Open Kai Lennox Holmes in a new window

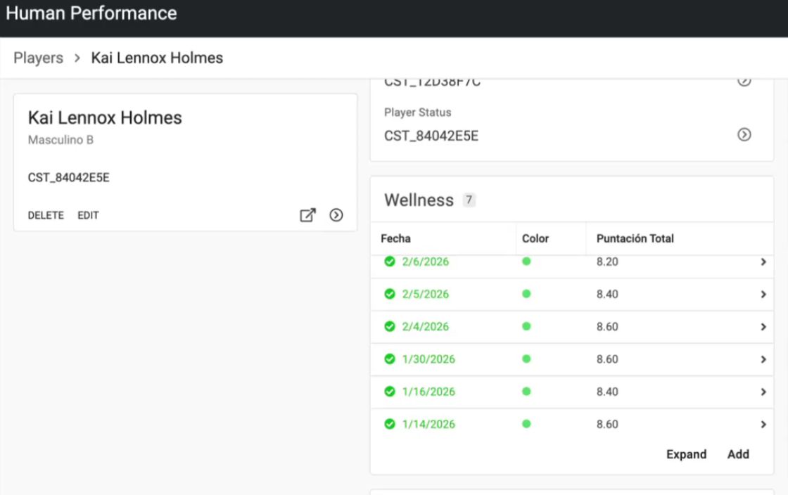click(307, 215)
